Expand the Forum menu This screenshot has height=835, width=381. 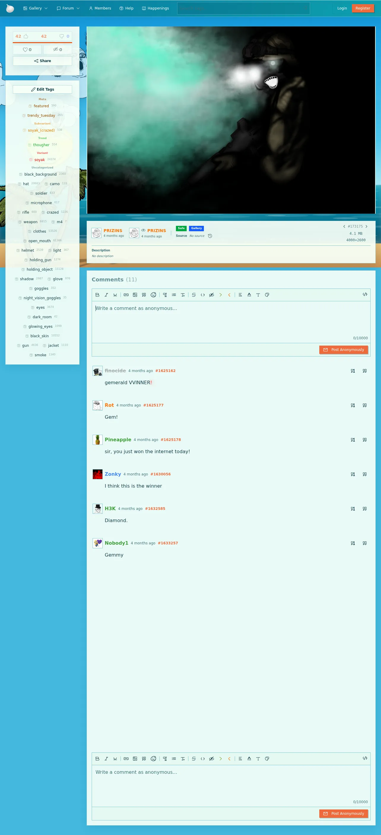click(68, 8)
